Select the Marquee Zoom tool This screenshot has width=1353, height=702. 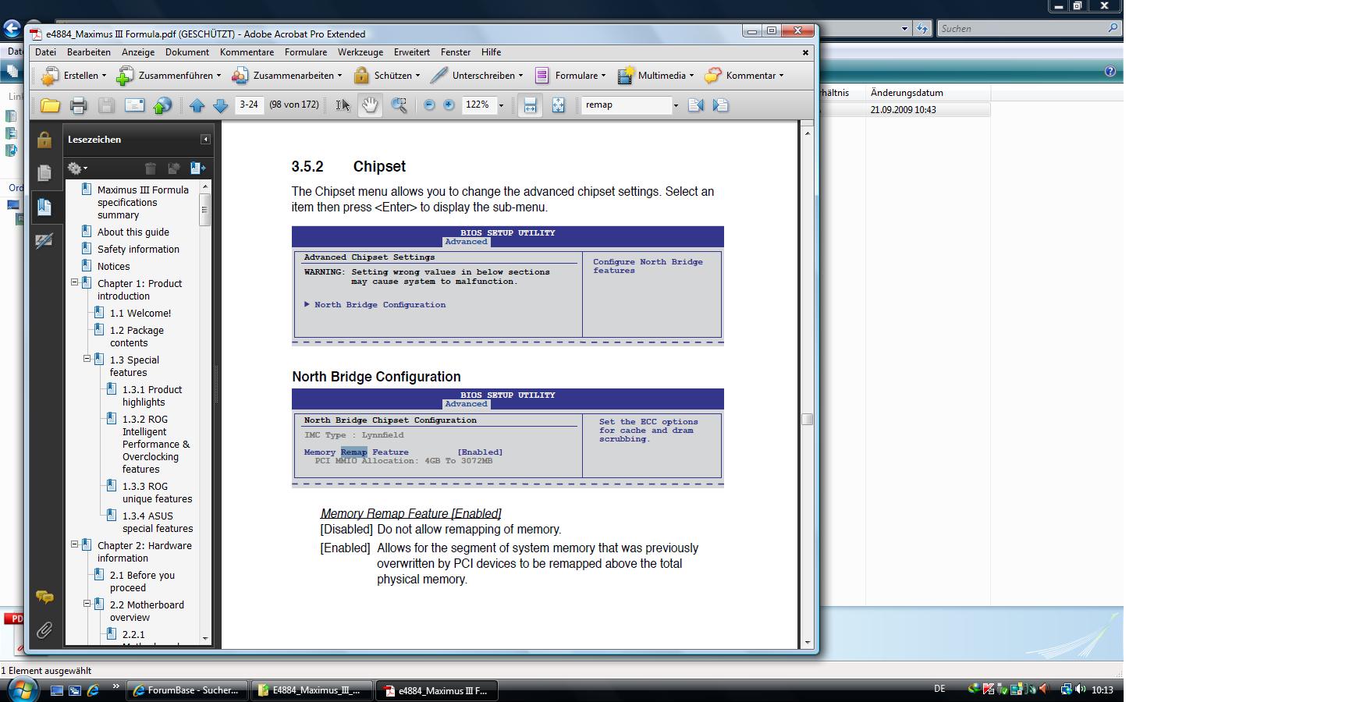tap(399, 105)
